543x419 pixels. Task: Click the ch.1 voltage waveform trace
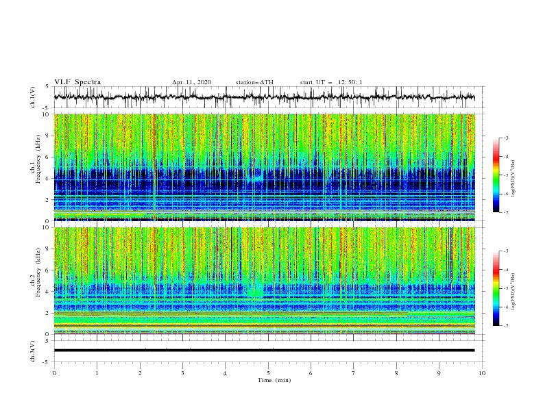[264, 97]
